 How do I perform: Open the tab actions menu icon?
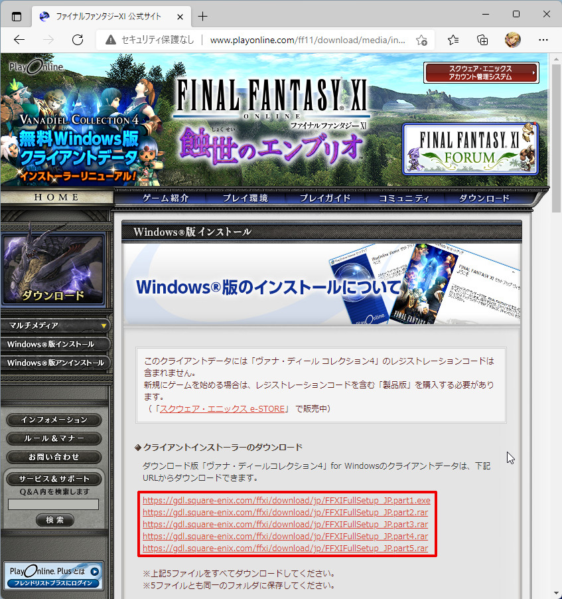point(17,17)
